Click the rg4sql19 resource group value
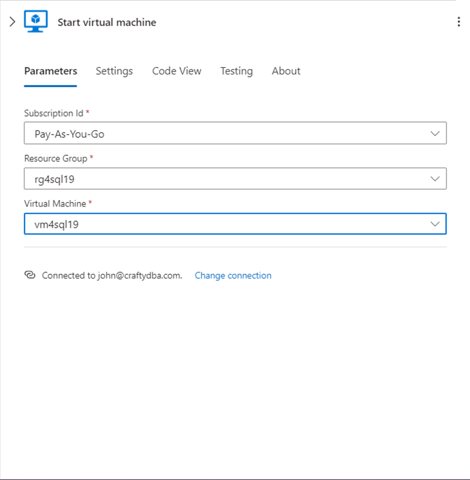The width and height of the screenshot is (470, 480). click(x=55, y=179)
